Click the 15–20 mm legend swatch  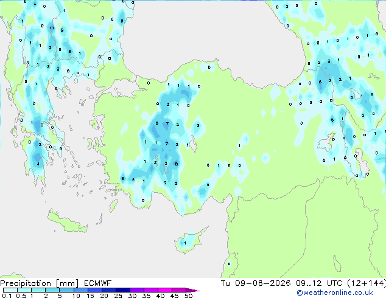click(x=95, y=290)
